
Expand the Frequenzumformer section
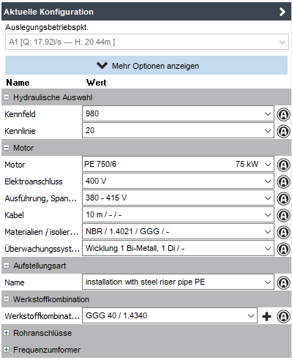tap(7, 350)
